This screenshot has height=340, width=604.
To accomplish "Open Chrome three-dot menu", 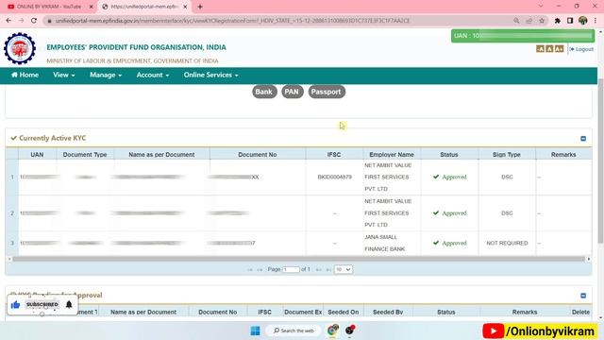I will [596, 21].
